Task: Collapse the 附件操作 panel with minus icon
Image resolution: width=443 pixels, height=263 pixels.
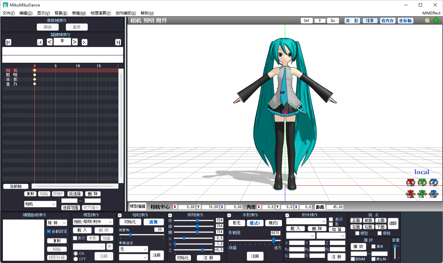Action: point(287,215)
